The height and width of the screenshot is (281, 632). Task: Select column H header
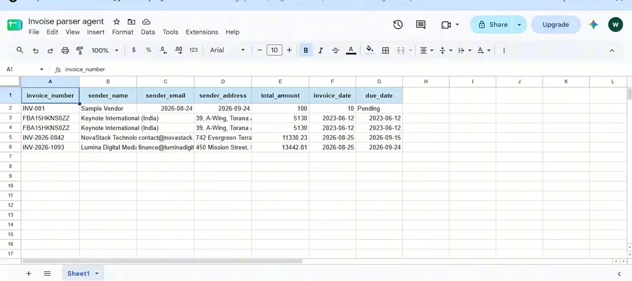click(x=426, y=82)
